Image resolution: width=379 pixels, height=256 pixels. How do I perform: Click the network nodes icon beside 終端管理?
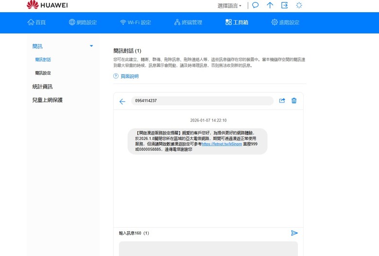pos(177,22)
